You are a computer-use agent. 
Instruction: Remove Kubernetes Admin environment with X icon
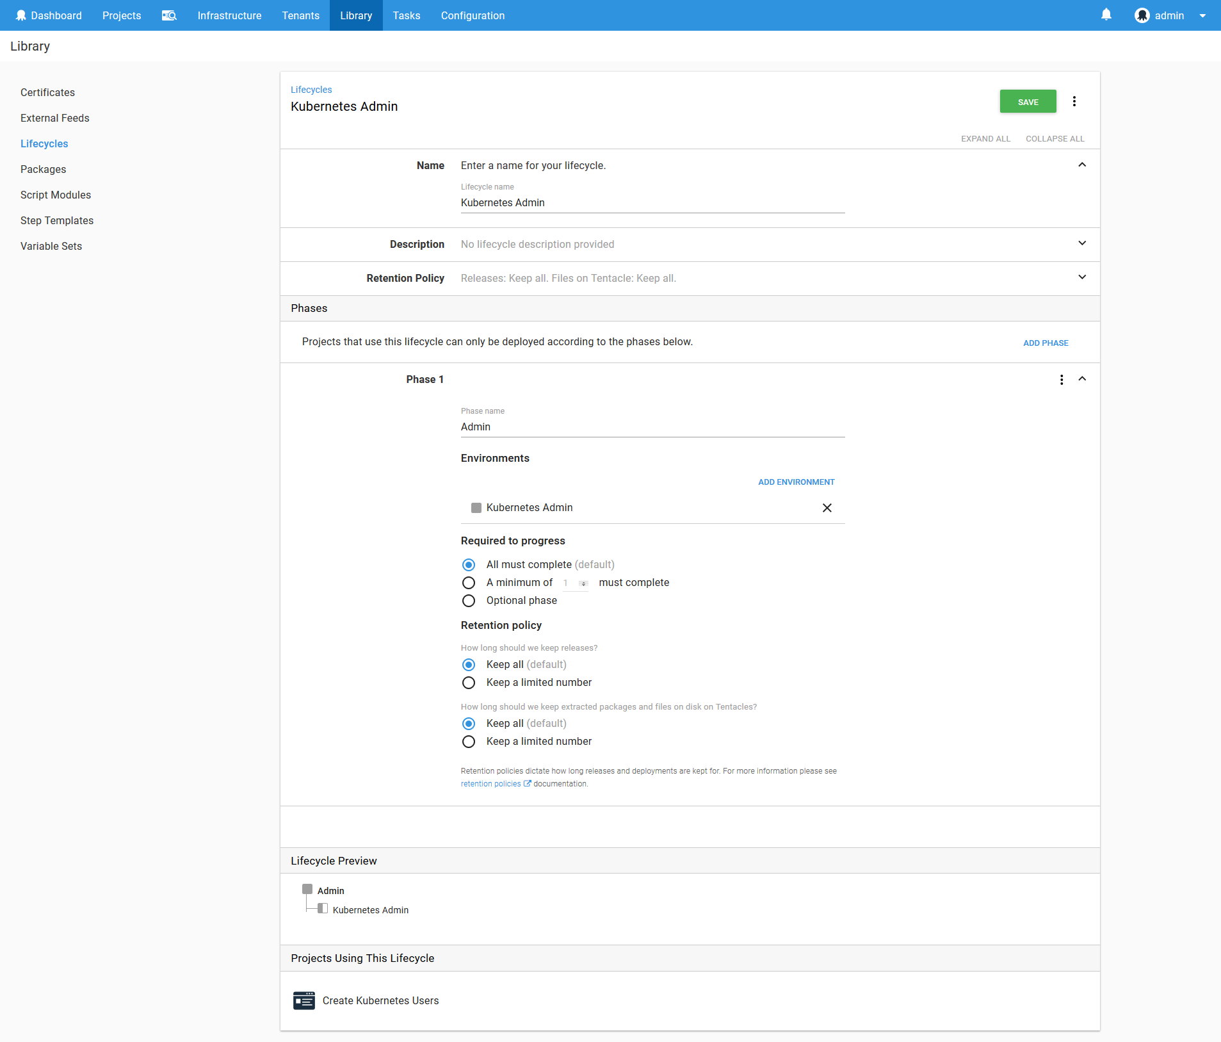point(827,508)
